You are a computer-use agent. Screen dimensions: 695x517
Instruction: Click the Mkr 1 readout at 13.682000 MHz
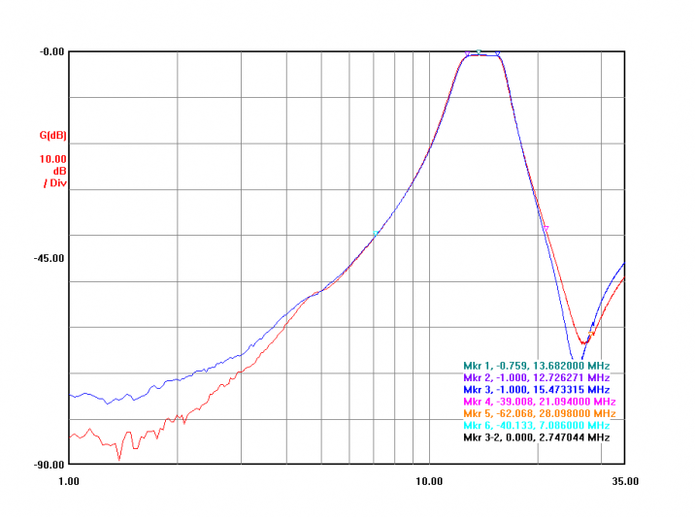[x=536, y=365]
